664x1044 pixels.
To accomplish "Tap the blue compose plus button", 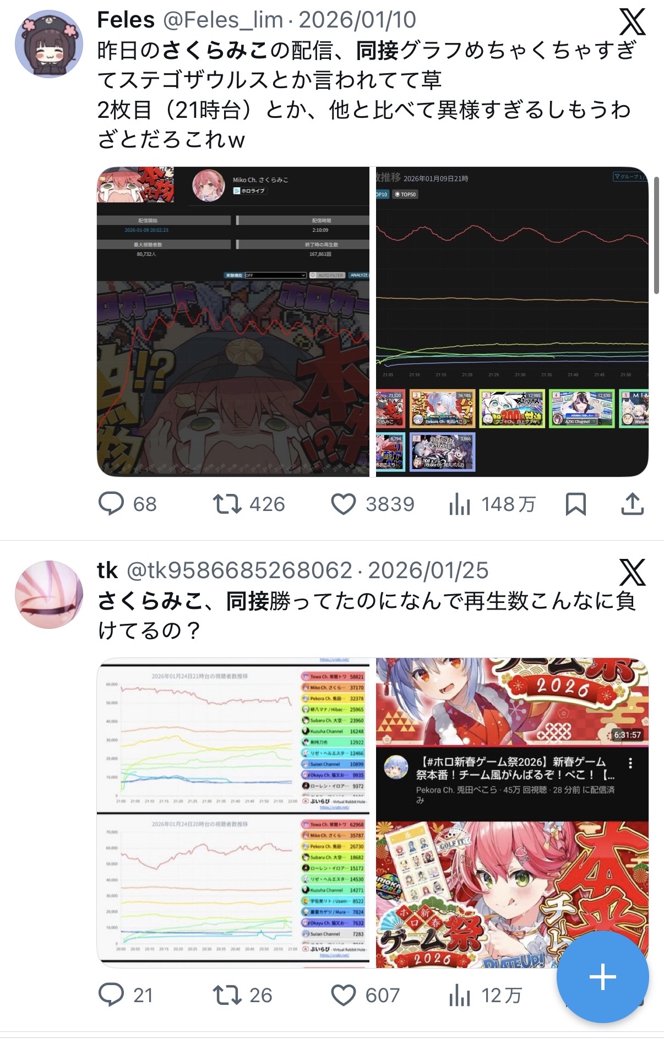I will (602, 977).
